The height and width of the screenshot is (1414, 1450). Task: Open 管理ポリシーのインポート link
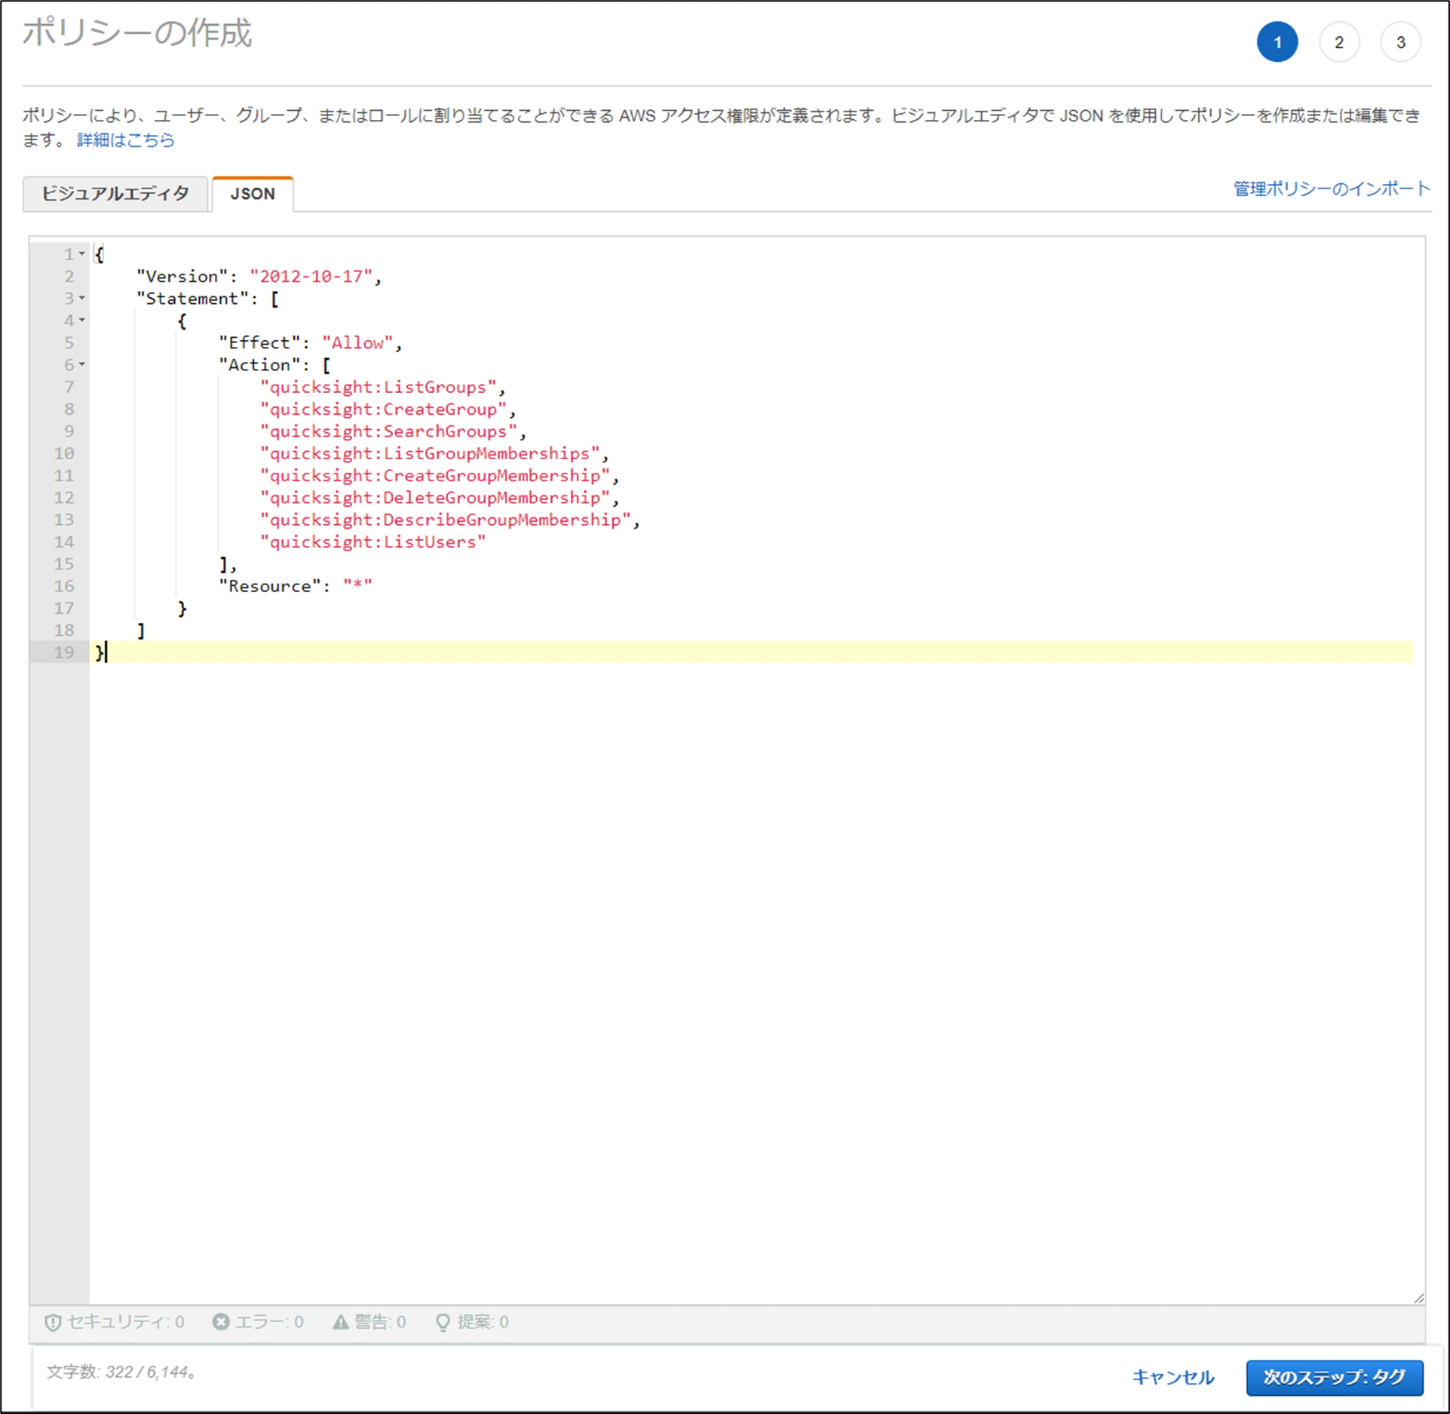click(1332, 189)
